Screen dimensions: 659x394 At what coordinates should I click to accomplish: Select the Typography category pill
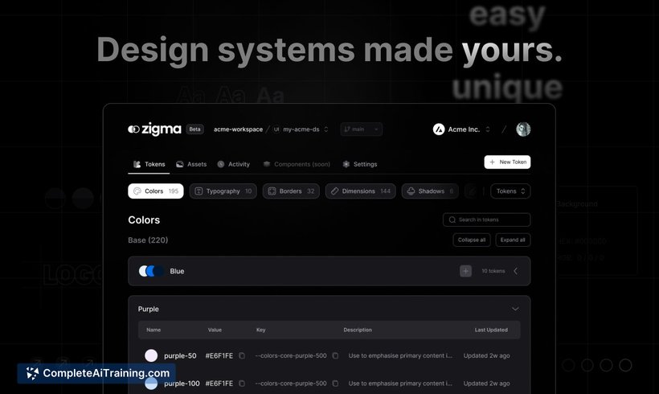click(x=223, y=191)
